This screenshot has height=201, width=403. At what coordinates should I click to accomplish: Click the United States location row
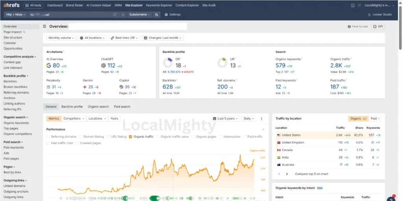(329, 135)
